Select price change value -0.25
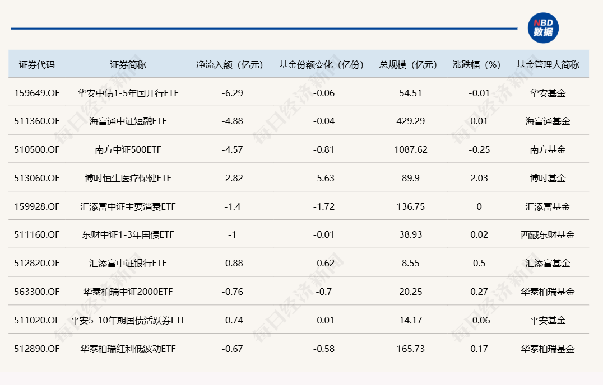 pyautogui.click(x=479, y=150)
